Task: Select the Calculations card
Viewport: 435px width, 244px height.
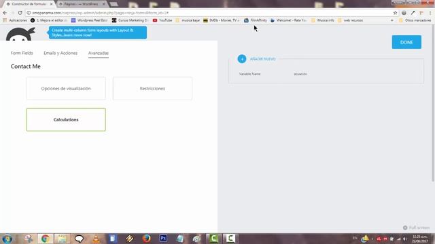Action: click(66, 119)
